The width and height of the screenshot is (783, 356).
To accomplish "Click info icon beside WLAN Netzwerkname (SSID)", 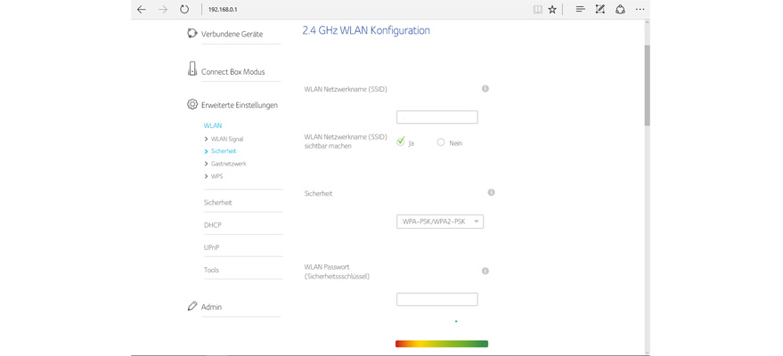I will pyautogui.click(x=485, y=89).
